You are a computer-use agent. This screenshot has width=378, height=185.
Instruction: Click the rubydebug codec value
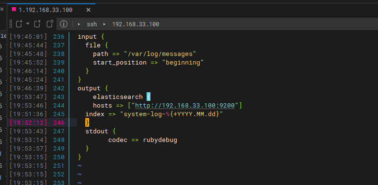(160, 140)
